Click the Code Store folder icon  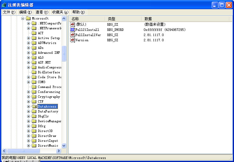click(34, 77)
